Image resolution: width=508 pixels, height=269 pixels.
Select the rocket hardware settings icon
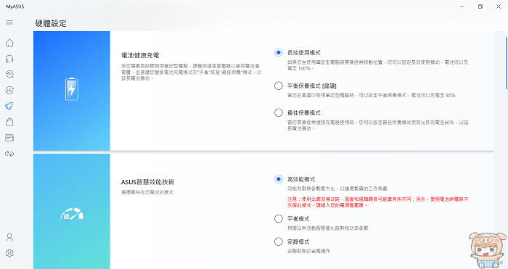[x=9, y=106]
